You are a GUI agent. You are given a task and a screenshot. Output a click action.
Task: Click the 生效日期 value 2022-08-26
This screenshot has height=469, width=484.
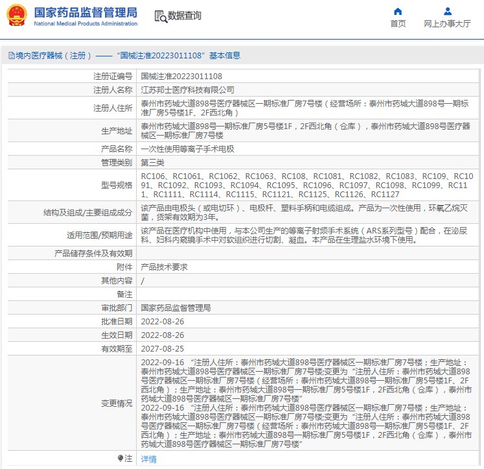coord(163,335)
